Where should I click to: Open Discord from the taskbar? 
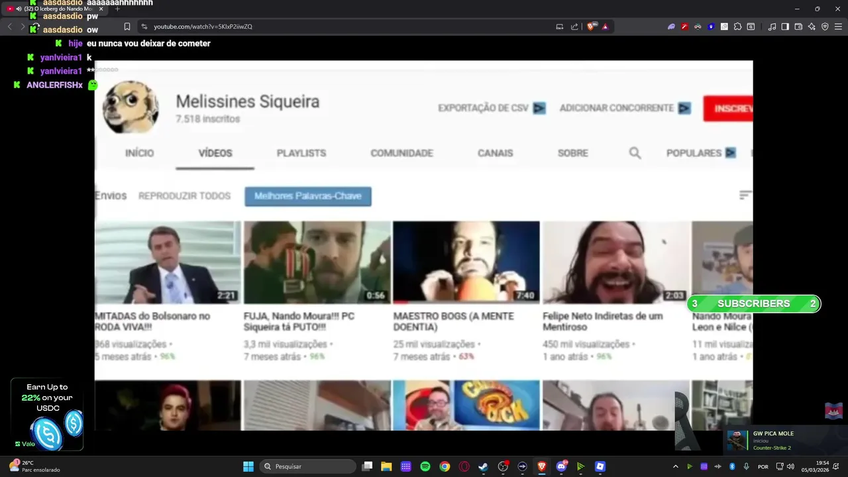(x=561, y=466)
